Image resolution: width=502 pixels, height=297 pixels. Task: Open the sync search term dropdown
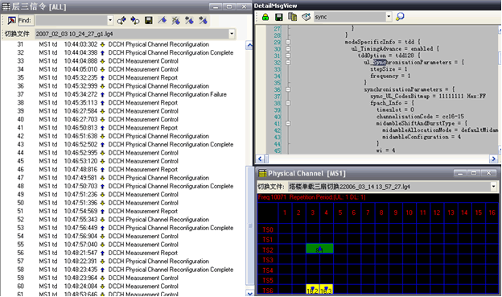coord(389,17)
